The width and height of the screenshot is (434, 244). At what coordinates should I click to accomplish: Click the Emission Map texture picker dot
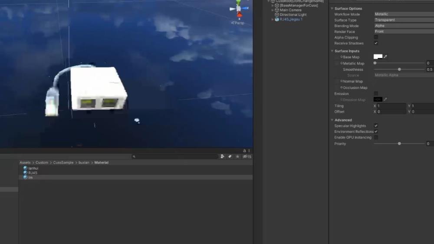pyautogui.click(x=341, y=99)
